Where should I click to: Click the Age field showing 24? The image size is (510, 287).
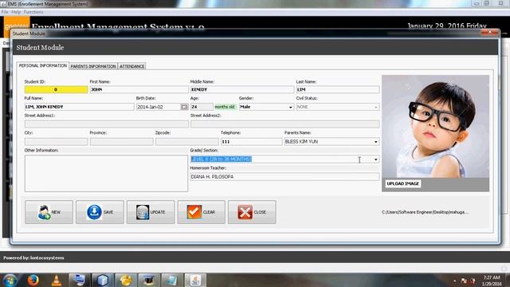202,107
